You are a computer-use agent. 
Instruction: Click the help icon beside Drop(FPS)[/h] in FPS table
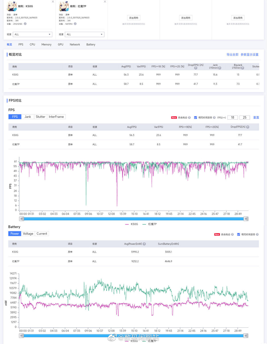(x=247, y=127)
